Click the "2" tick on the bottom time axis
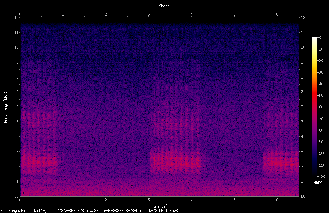The width and height of the screenshot is (329, 213). click(106, 200)
